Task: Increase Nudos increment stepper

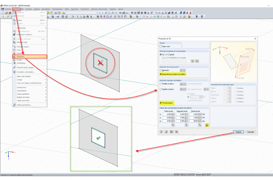Action: 230,87
